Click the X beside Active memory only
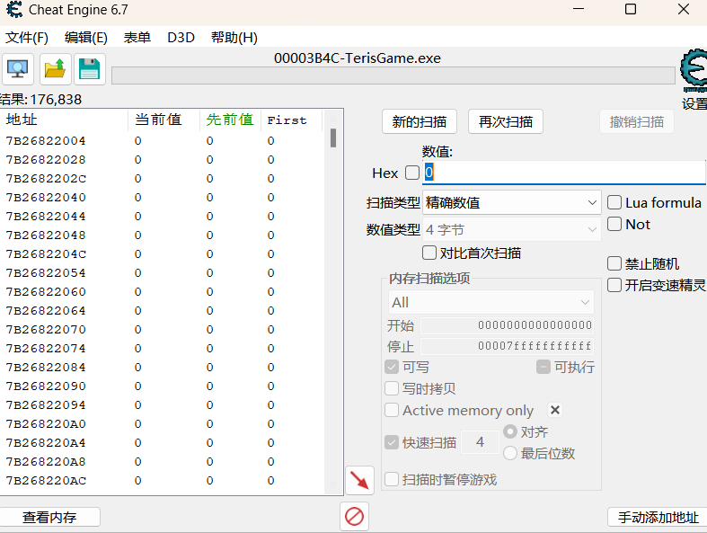The height and width of the screenshot is (533, 707). (555, 410)
